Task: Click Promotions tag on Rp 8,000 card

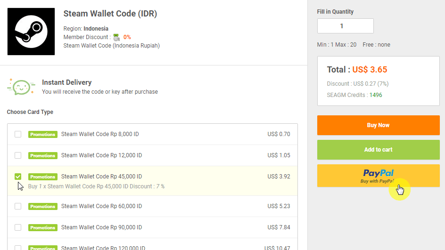Action: (43, 135)
